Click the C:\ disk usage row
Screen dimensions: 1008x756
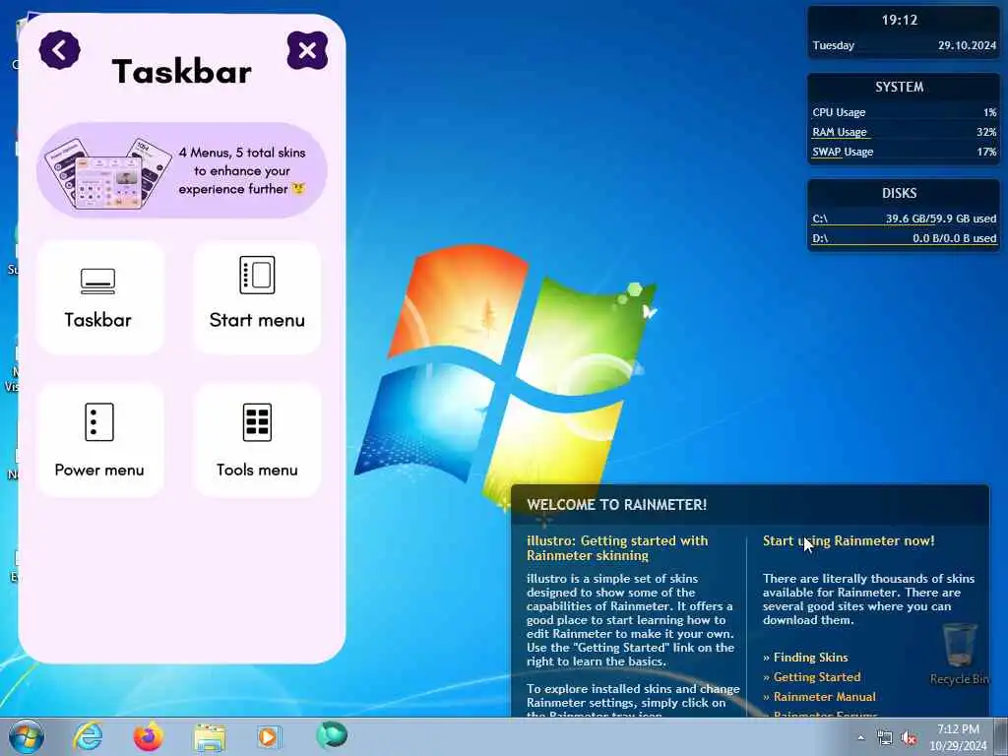coord(904,219)
